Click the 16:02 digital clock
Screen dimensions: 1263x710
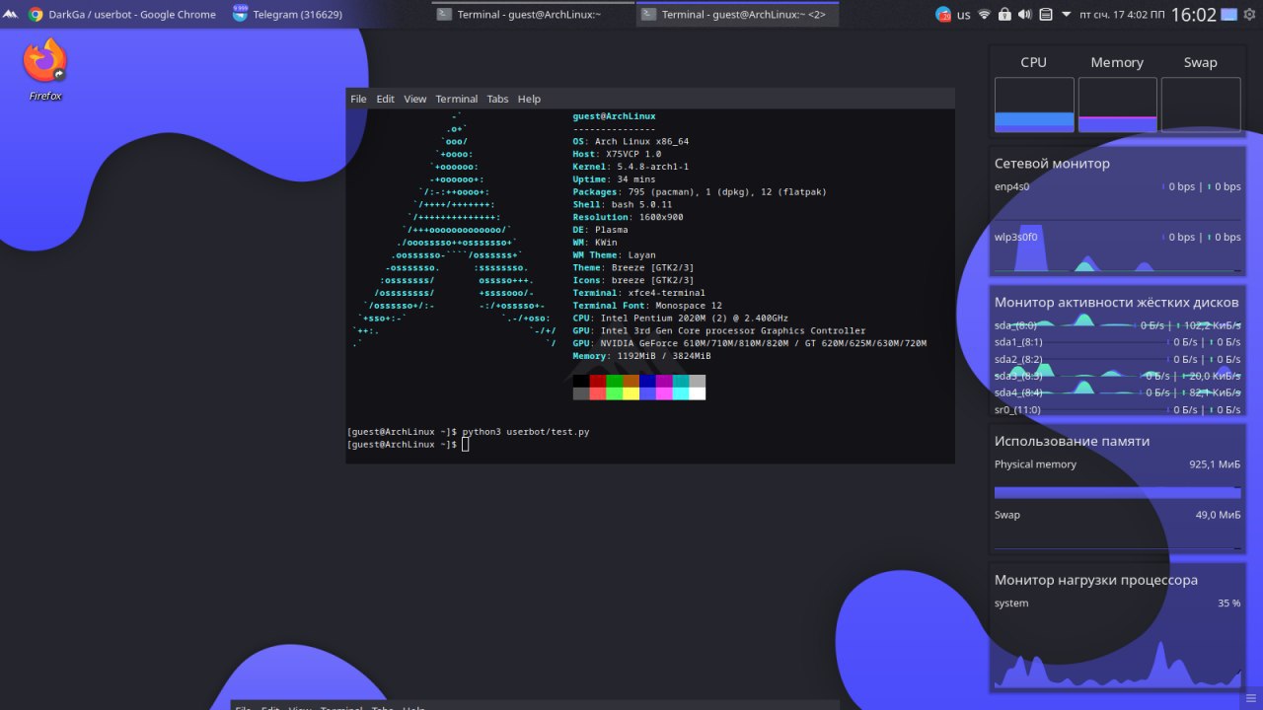pos(1193,15)
